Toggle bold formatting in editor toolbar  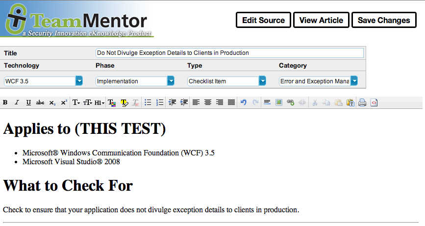tap(5, 102)
